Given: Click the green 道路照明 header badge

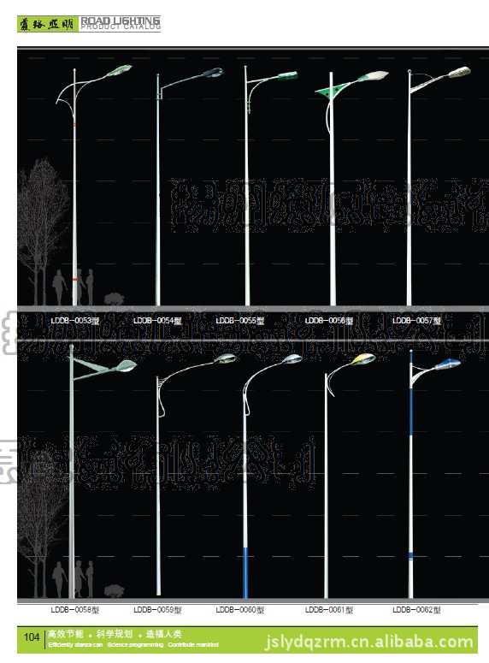Looking at the screenshot, I should click(x=48, y=24).
